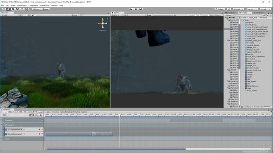The image size is (273, 153).
Task: Open the Game view Gizmos dropdown
Action: 218,15
